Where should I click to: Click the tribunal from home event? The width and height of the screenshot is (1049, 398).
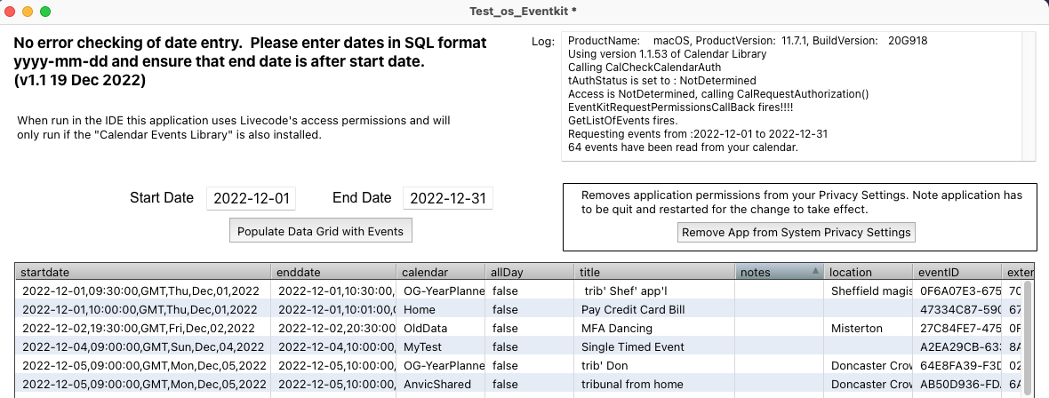click(632, 385)
